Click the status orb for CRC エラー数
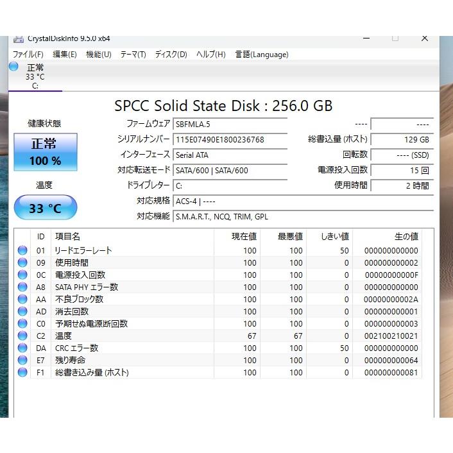The height and width of the screenshot is (453, 453). pos(22,348)
